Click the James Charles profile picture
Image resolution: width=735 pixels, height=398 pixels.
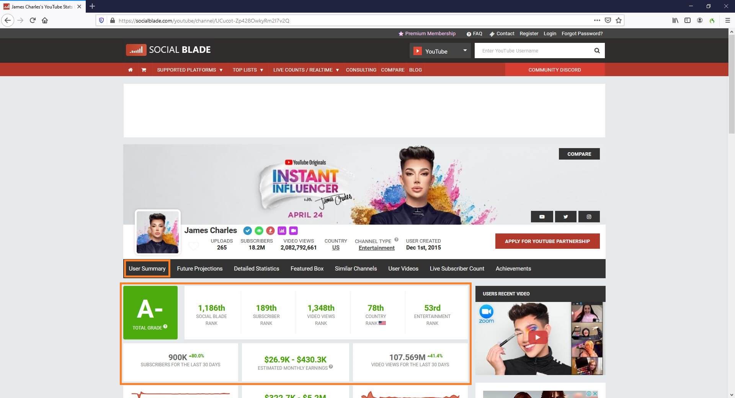tap(158, 232)
